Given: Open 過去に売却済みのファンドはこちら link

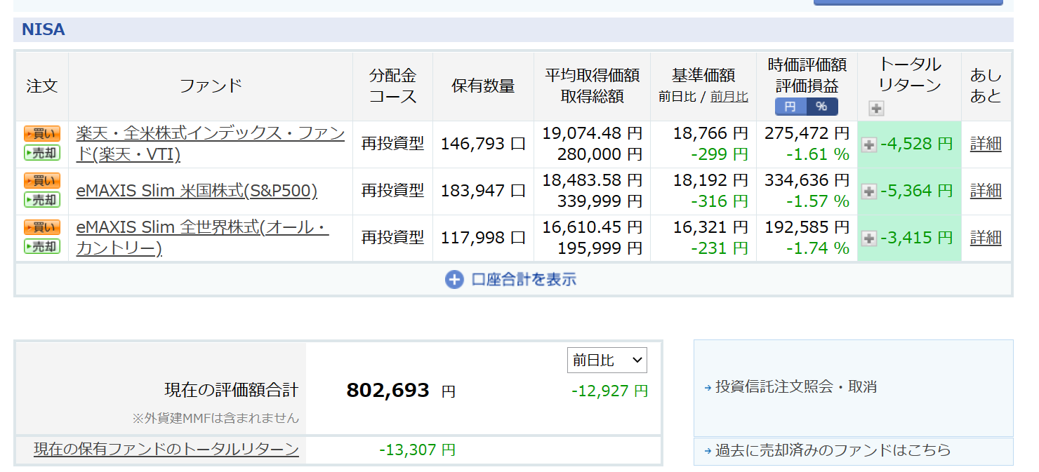Looking at the screenshot, I should (833, 450).
